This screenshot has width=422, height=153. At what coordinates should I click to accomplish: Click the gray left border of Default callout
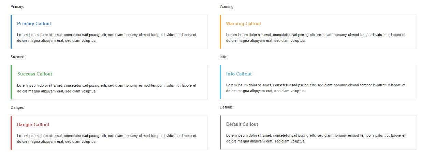[x=220, y=132]
